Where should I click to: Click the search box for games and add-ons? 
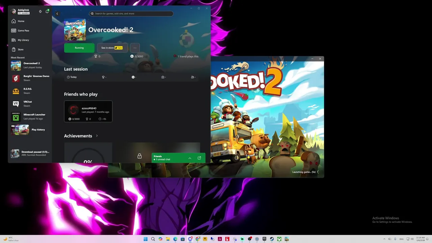click(x=131, y=13)
